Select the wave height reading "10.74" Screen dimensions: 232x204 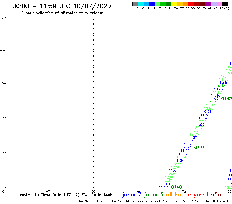tap(187, 147)
